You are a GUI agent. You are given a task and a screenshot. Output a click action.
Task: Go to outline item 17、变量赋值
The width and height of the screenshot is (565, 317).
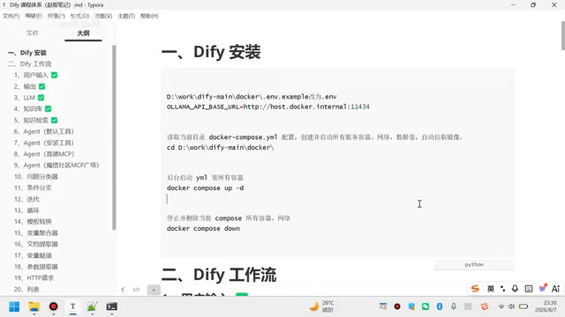point(33,255)
